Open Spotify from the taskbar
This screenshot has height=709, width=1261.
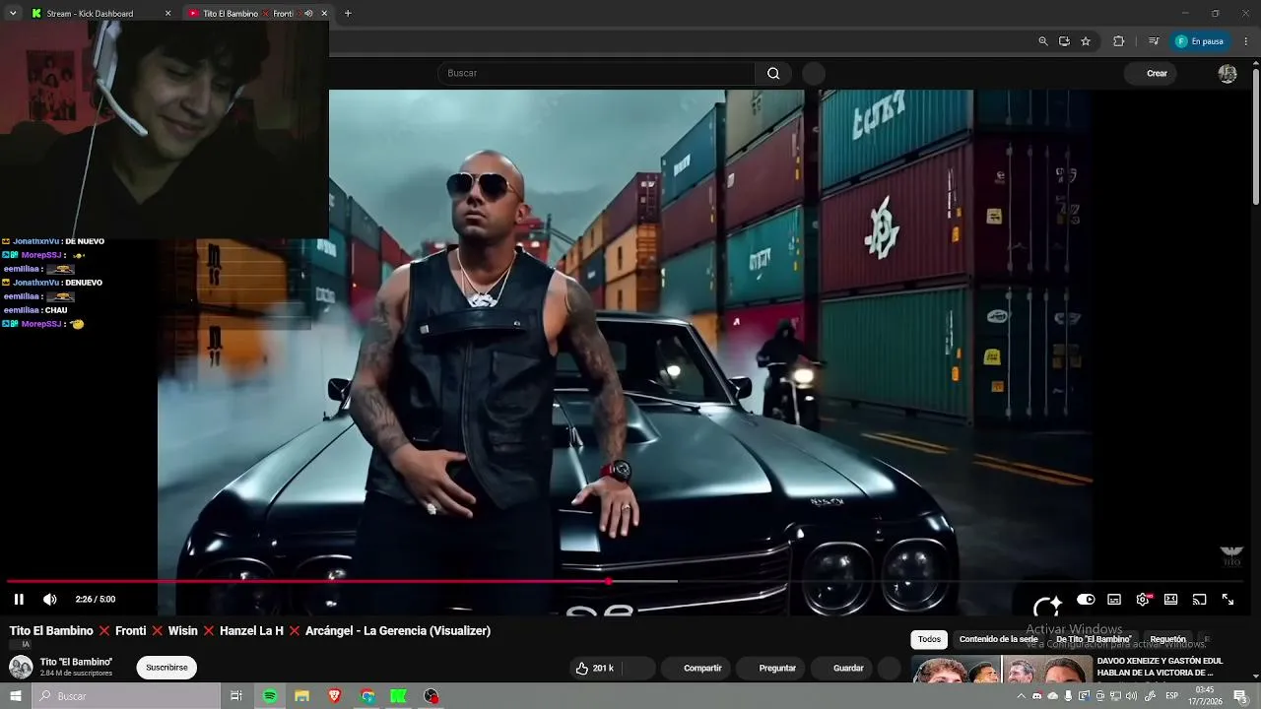[270, 696]
